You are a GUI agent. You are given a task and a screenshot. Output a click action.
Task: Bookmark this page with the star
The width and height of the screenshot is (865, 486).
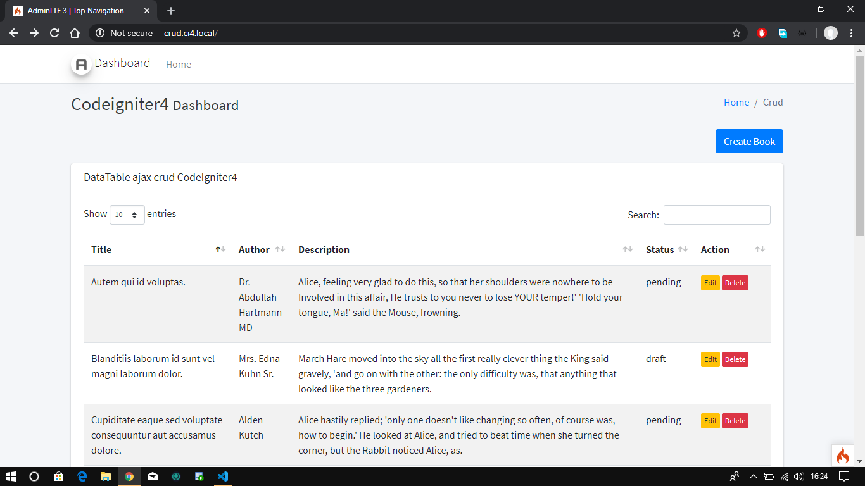click(x=736, y=33)
